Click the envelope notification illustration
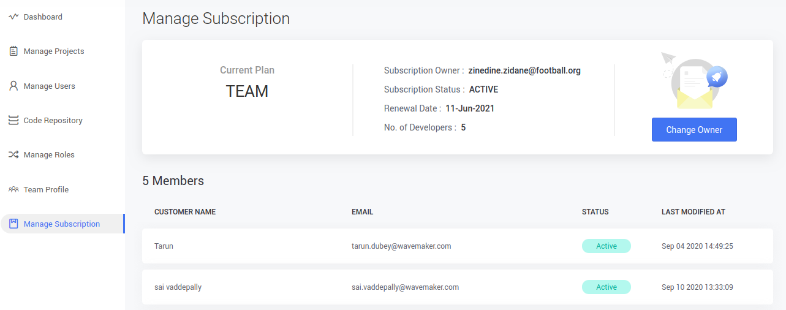 (x=694, y=81)
